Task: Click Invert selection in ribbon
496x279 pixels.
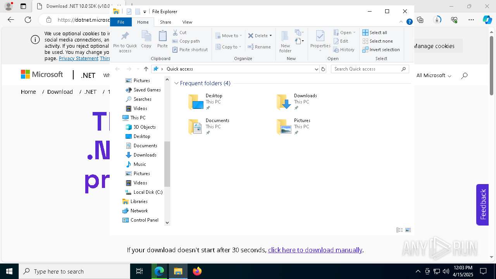Action: click(381, 50)
